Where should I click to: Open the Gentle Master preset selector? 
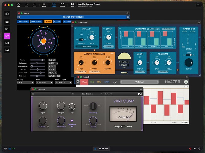(x=86, y=47)
